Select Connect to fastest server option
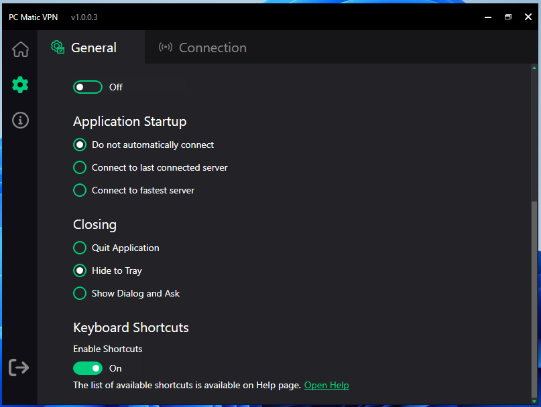541x407 pixels. tap(80, 190)
